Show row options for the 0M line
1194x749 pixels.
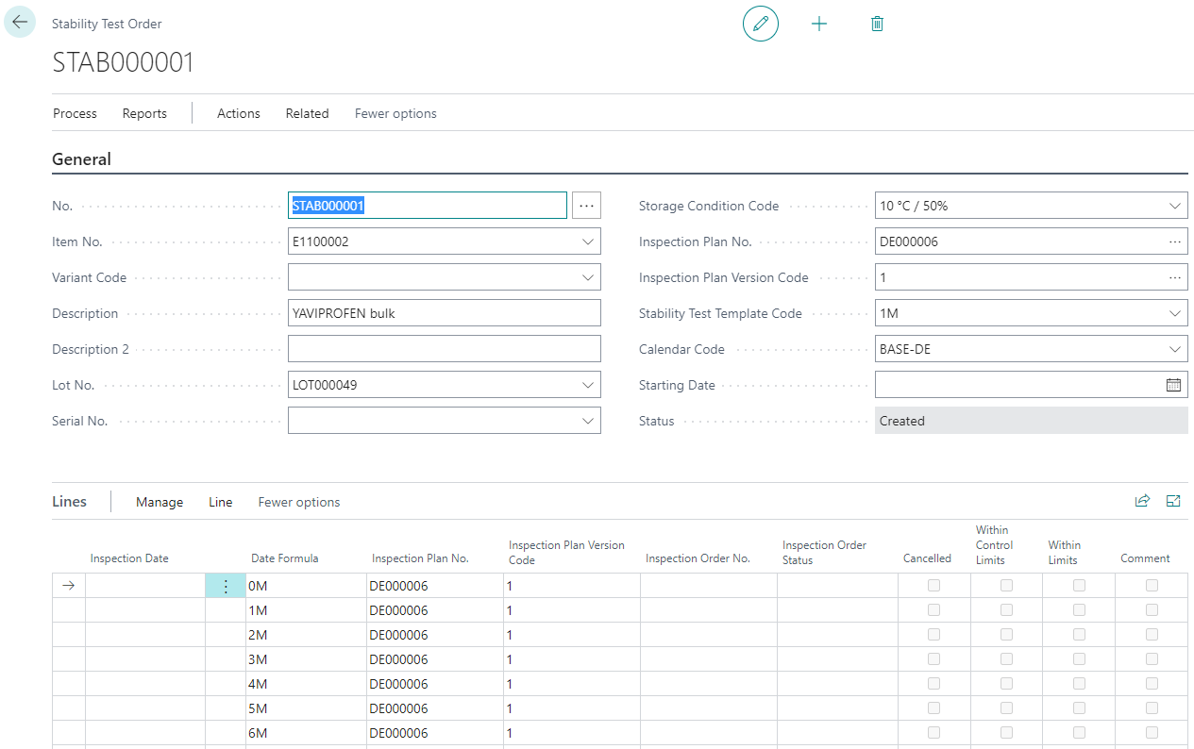point(226,586)
